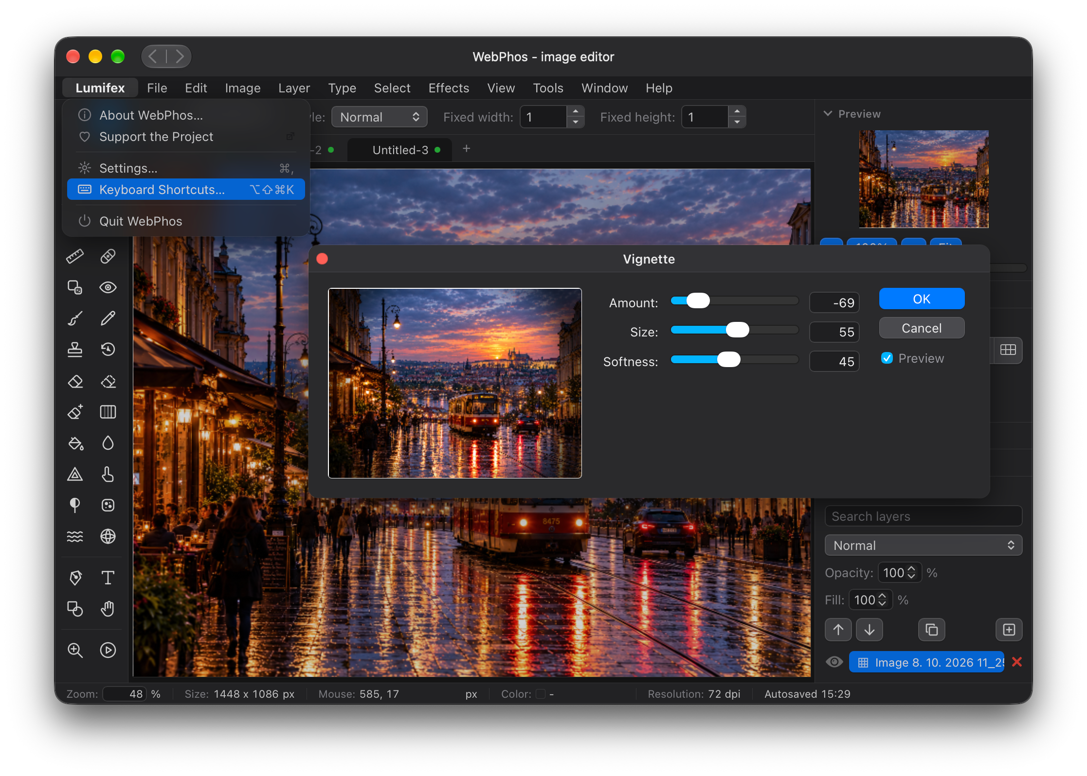Select the Ruler tool
This screenshot has width=1087, height=776.
tap(75, 256)
